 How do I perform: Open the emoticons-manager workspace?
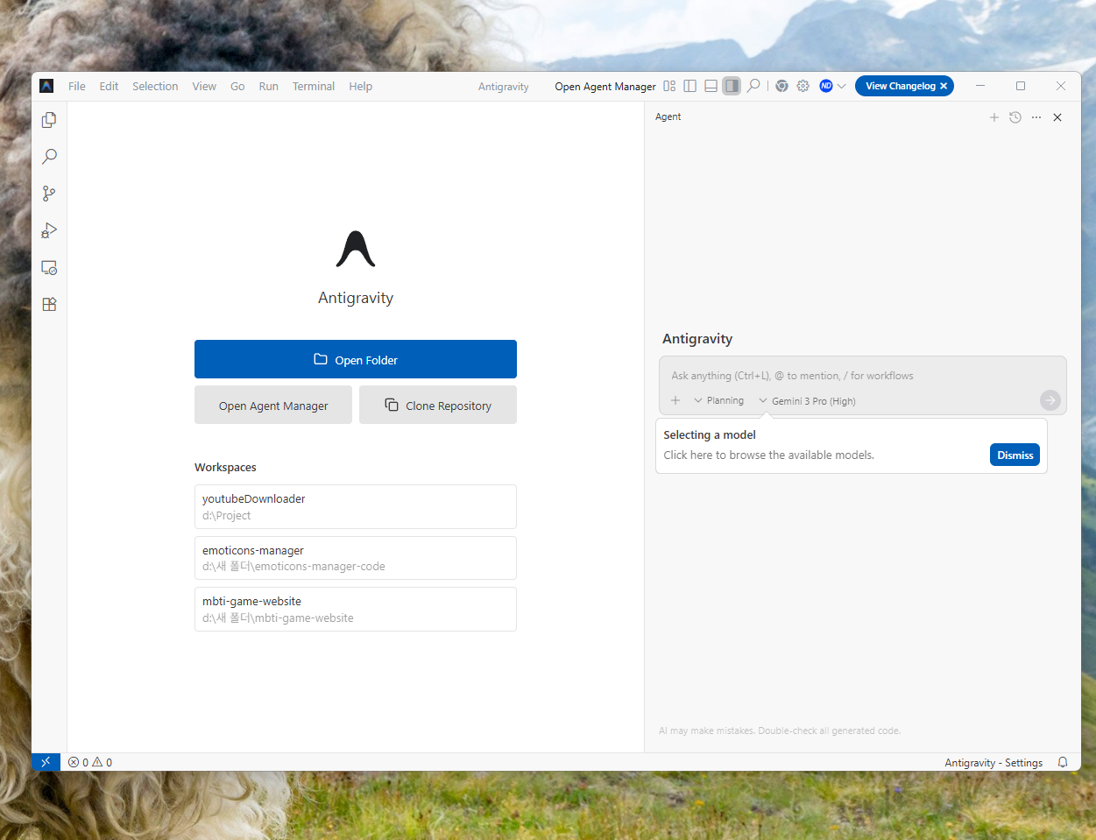(x=356, y=558)
